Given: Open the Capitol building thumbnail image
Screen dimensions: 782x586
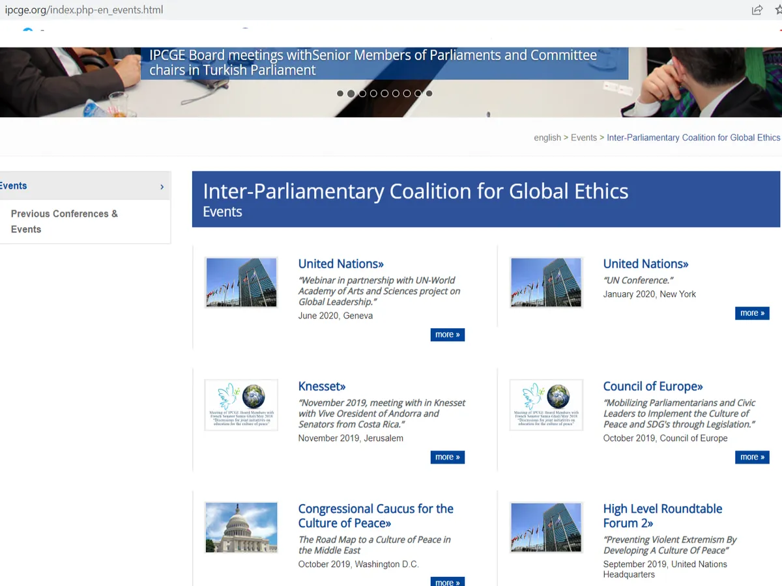Looking at the screenshot, I should click(x=241, y=527).
